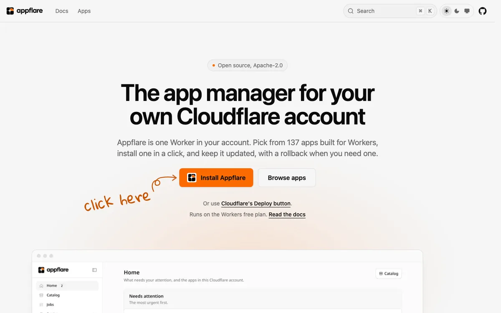The image size is (501, 313).
Task: Click the appflare logo in the header
Action: [25, 11]
